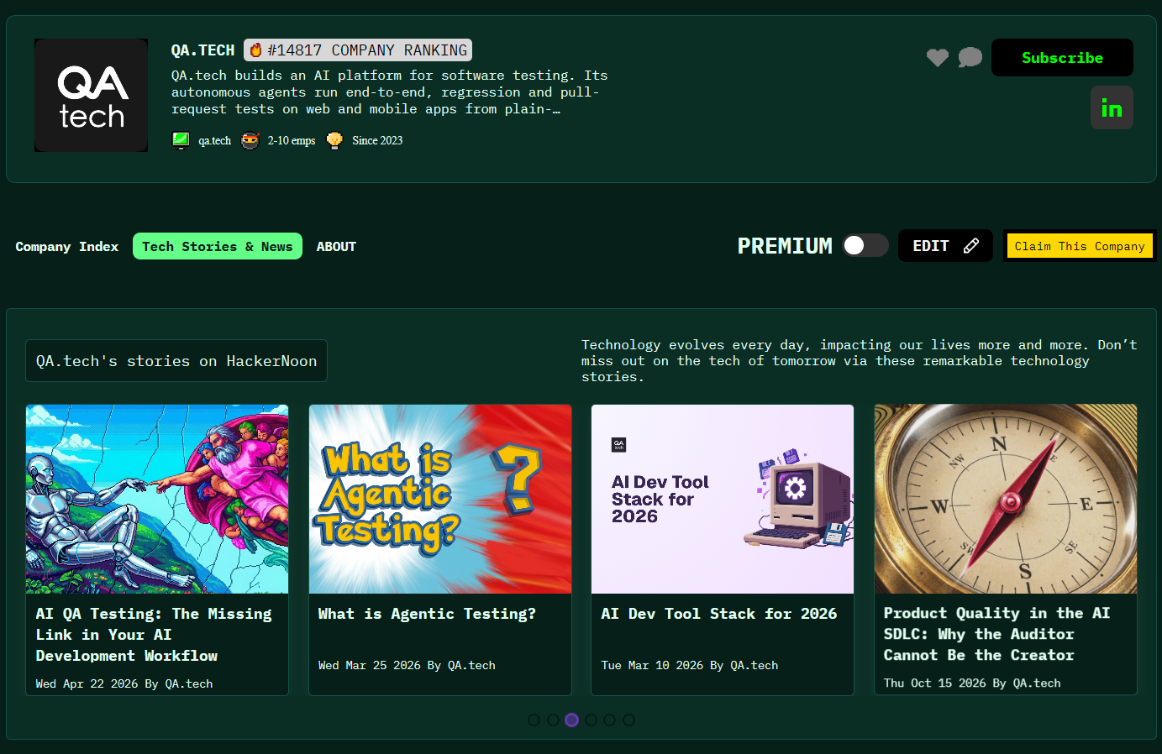This screenshot has width=1162, height=754.
Task: Select the fifth carousel page dot
Action: 609,720
